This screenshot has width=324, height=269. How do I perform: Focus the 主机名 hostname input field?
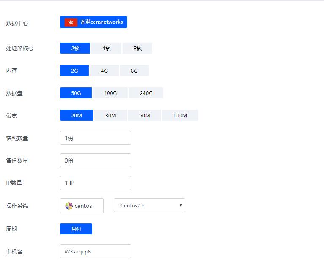(95, 251)
